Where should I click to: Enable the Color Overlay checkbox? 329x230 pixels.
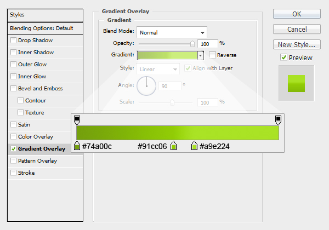[13, 136]
